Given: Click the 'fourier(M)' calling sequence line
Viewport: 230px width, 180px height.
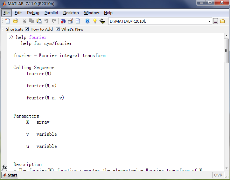Looking at the screenshot, I should coord(39,74).
